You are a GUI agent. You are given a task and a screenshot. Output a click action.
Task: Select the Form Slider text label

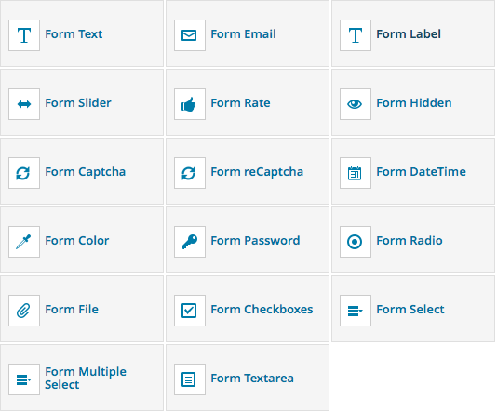pos(78,103)
